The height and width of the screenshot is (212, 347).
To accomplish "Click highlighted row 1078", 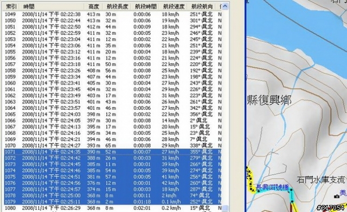I will [x=113, y=196].
